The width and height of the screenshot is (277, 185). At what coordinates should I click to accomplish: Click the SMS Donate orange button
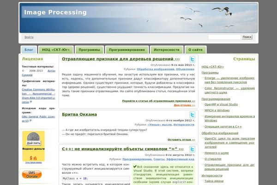(32, 174)
